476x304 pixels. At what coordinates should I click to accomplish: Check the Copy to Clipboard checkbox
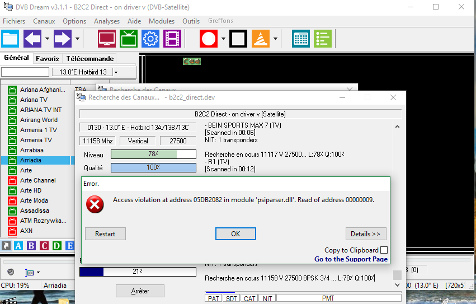(x=384, y=250)
